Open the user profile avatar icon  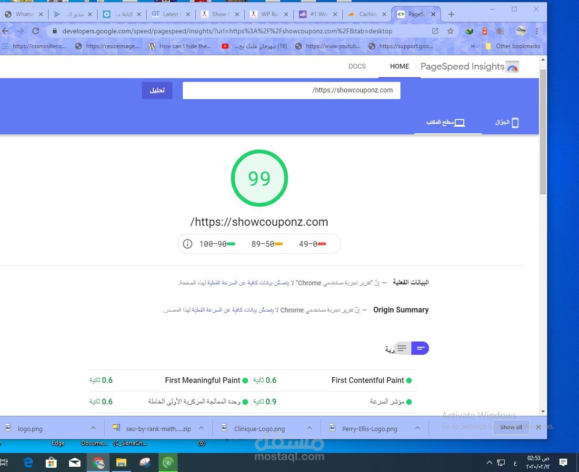[521, 31]
